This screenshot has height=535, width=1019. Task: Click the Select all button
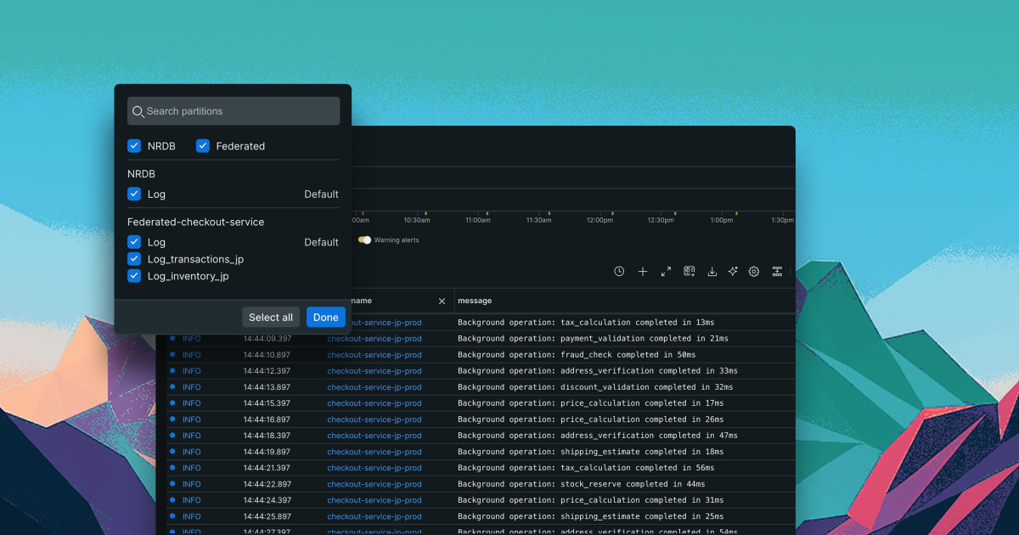pos(270,317)
